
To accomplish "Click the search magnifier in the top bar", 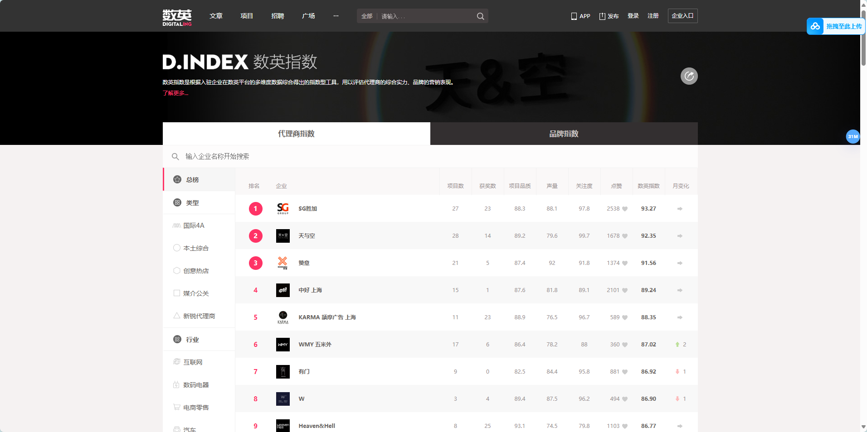I will point(480,16).
